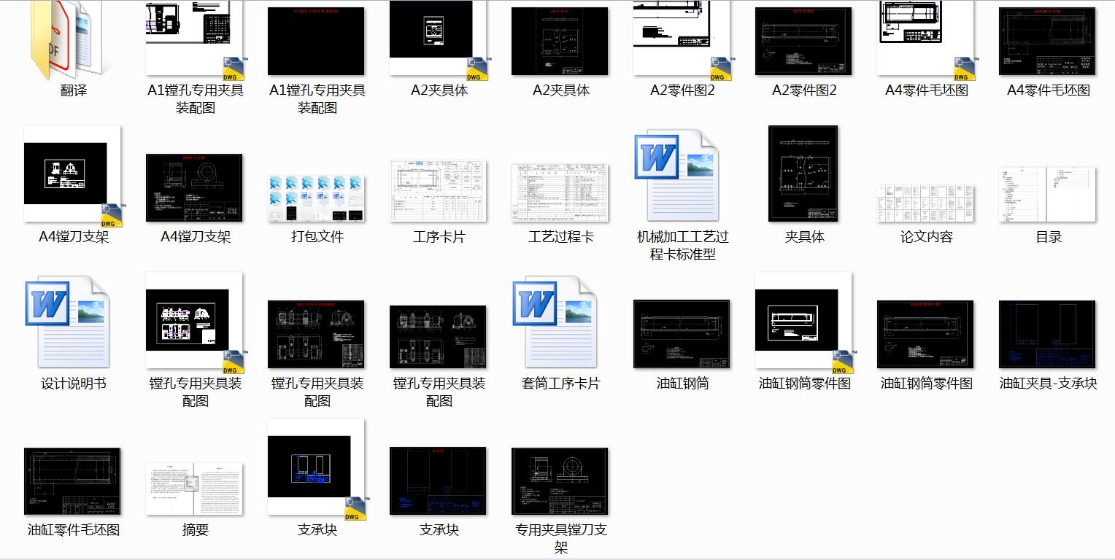1115x560 pixels.
Task: Select the 油缸夹具-支承块 image thumbnail
Action: 1048,334
